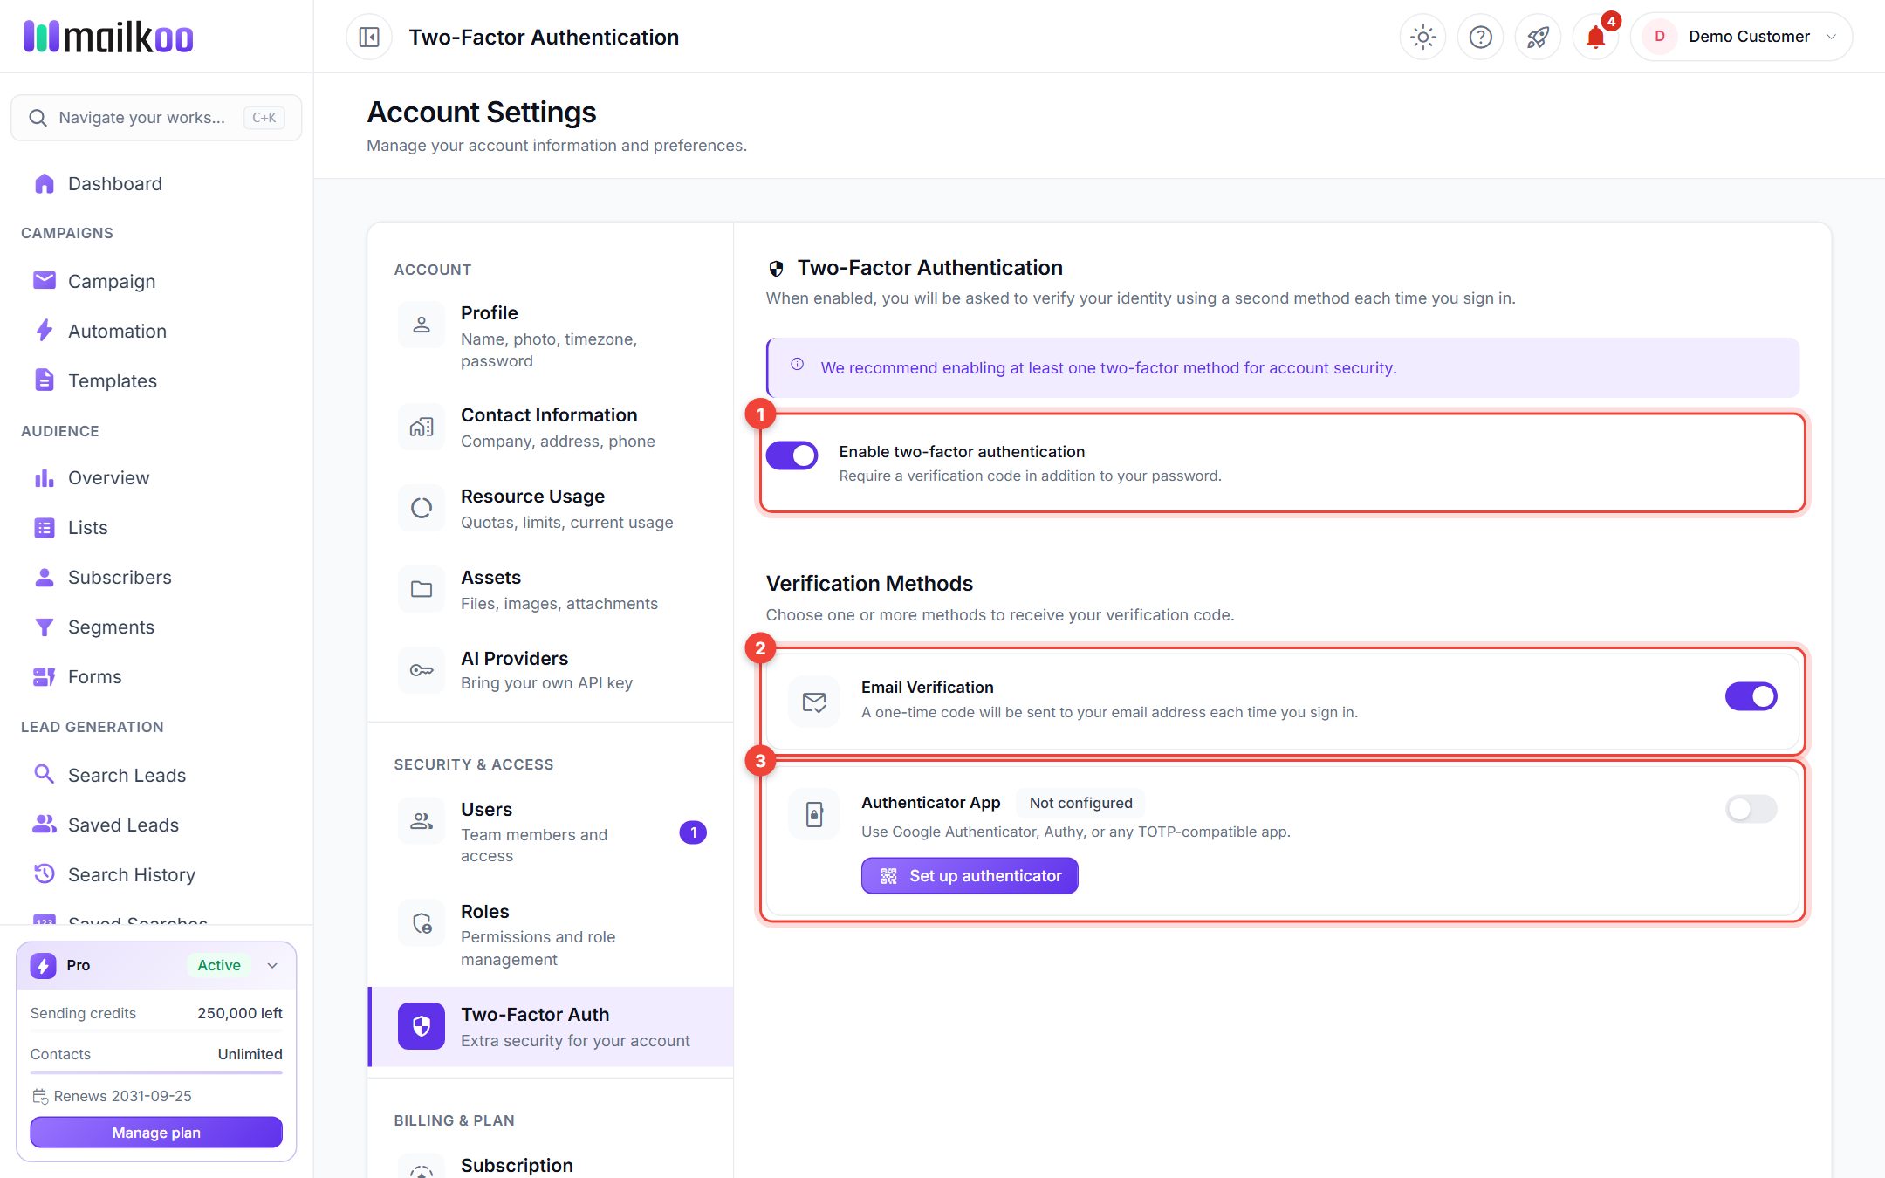This screenshot has height=1178, width=1885.
Task: Click the Overview chart icon
Action: tap(44, 478)
